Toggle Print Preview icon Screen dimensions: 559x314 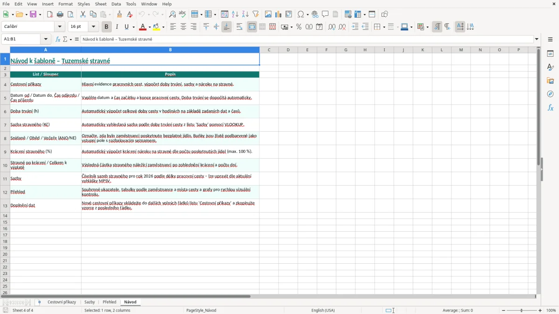click(70, 14)
